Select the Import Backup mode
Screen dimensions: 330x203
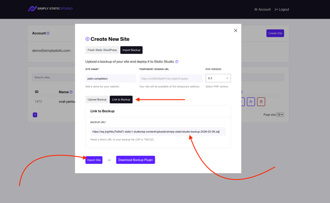click(x=131, y=50)
